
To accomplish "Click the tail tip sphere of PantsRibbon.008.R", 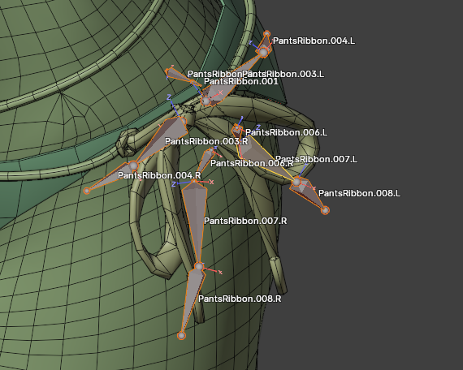I will (181, 335).
